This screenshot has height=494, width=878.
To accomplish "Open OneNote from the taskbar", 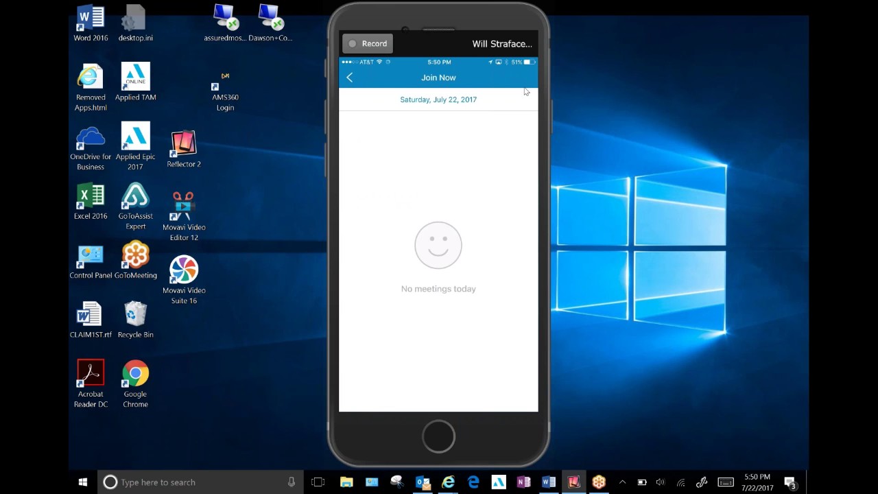I will (x=523, y=482).
